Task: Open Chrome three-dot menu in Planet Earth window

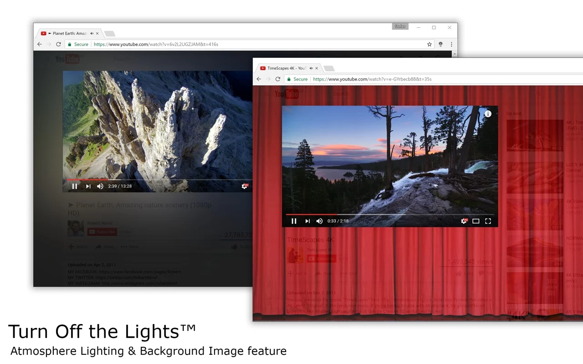Action: pos(451,44)
